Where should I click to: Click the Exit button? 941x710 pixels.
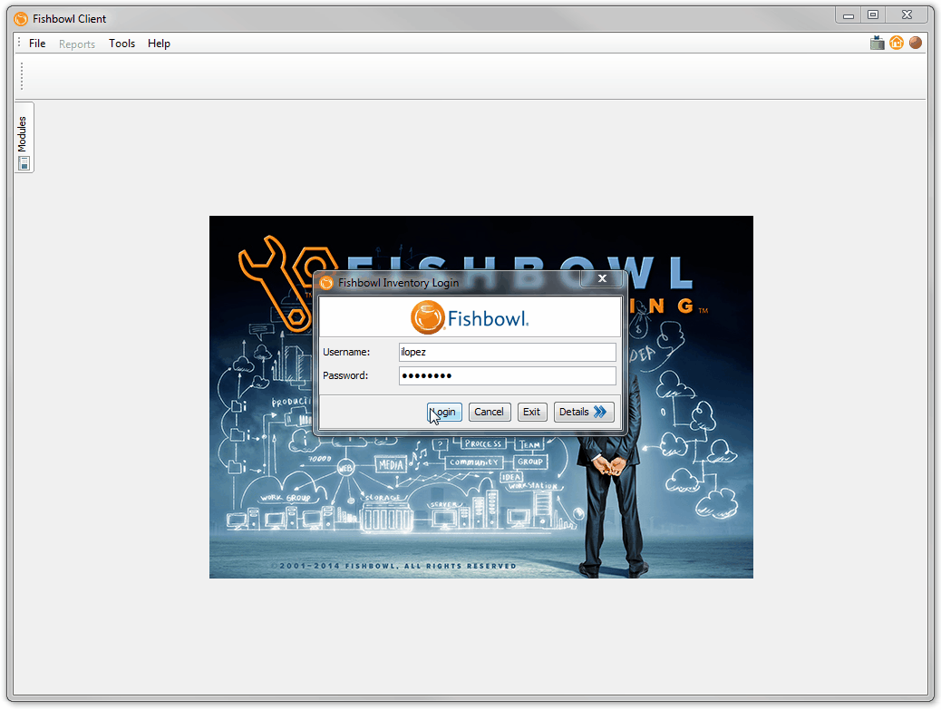click(532, 412)
